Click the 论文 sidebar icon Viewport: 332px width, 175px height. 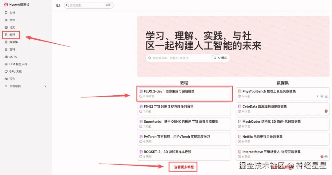click(6, 27)
